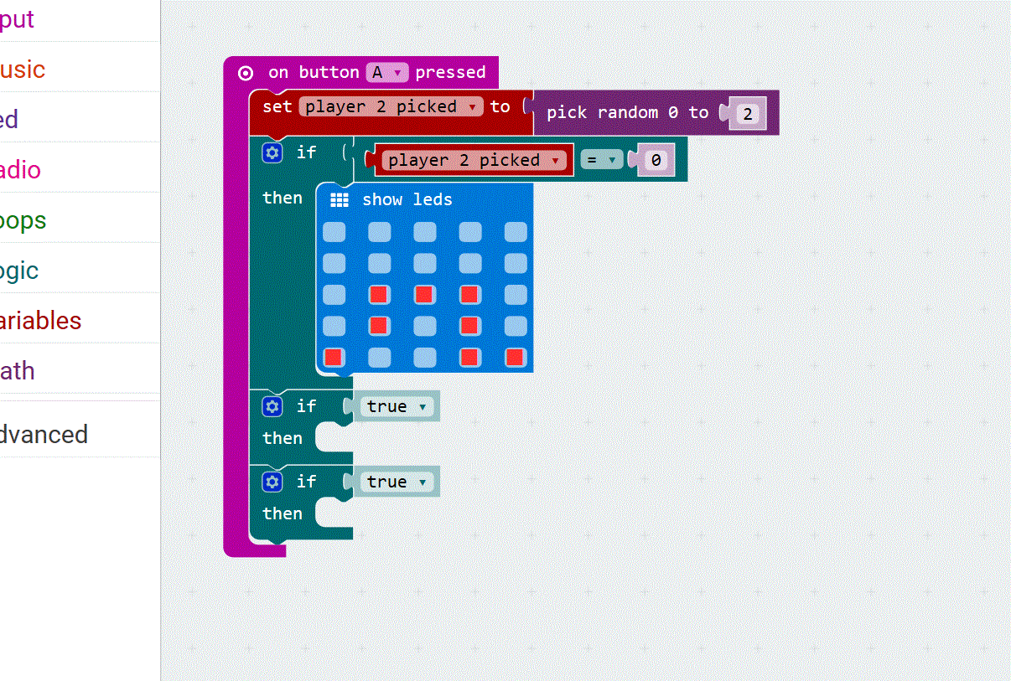This screenshot has width=1011, height=681.
Task: Click the pick random upper limit value 2
Action: point(747,115)
